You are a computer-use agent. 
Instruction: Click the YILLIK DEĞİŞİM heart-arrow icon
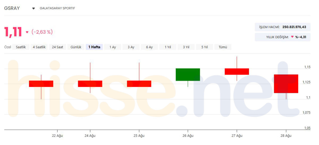click(292, 37)
